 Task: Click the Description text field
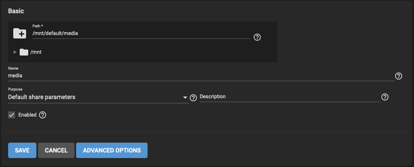tap(290, 97)
